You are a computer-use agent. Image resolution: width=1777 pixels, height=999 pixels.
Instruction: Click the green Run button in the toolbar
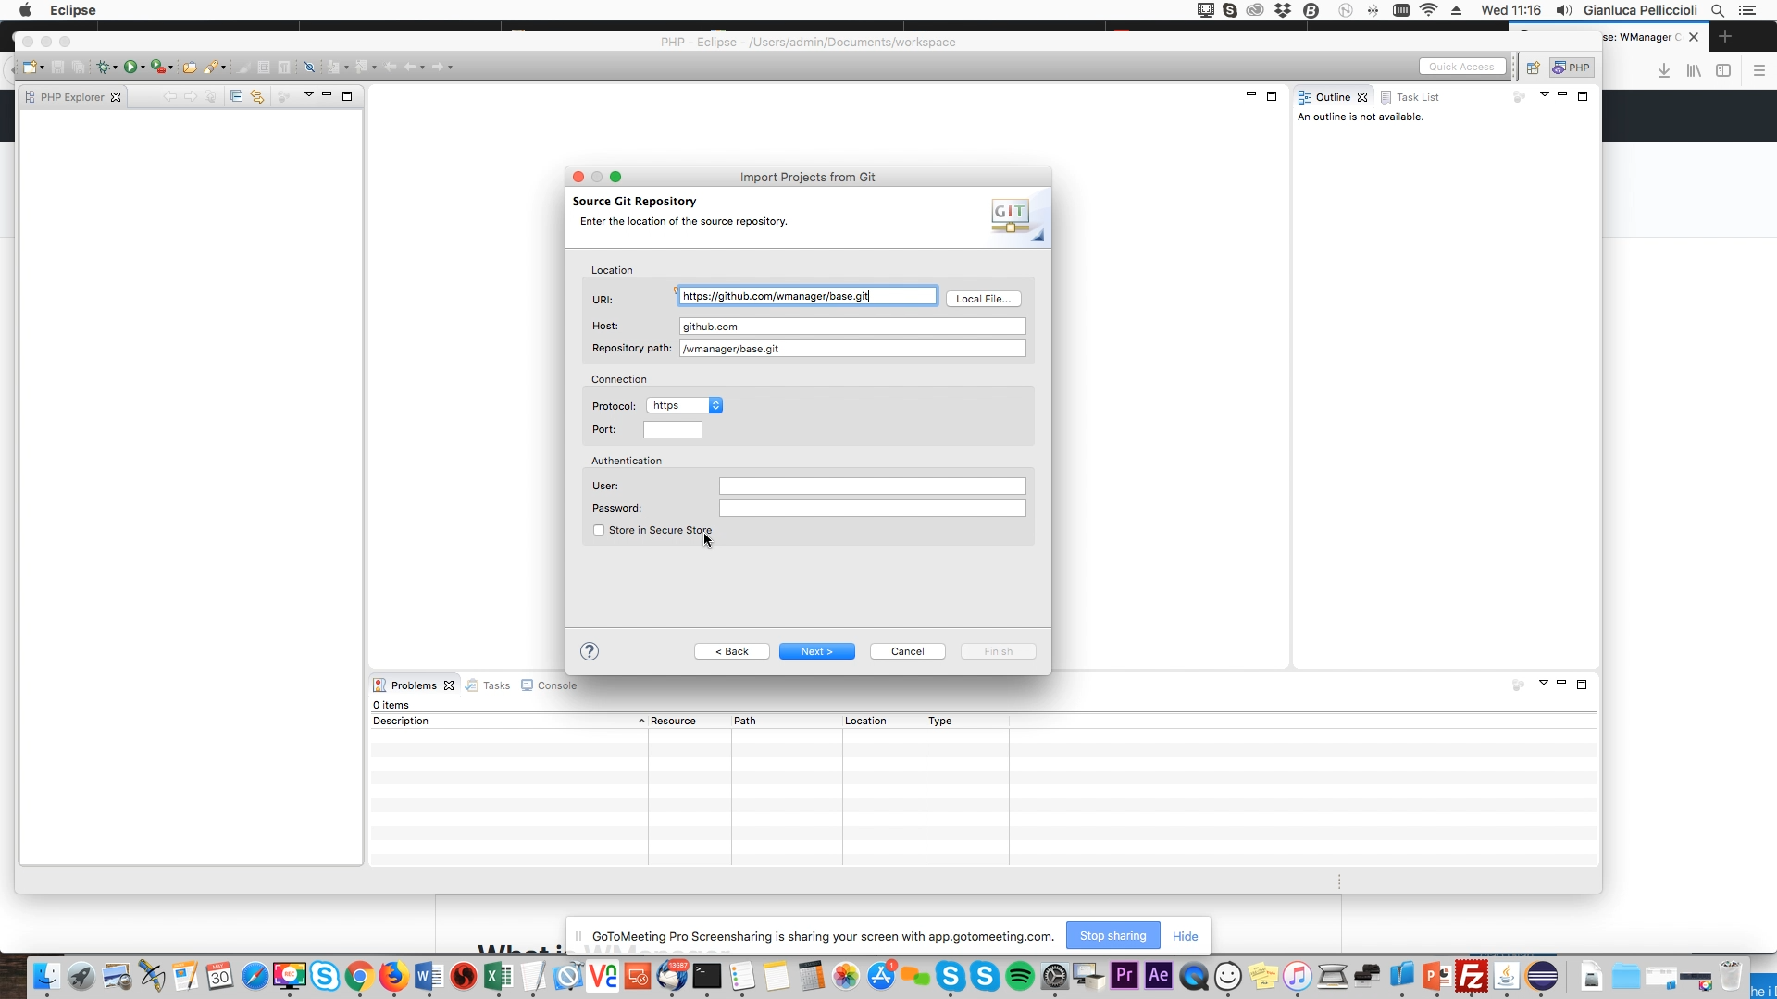click(x=130, y=67)
